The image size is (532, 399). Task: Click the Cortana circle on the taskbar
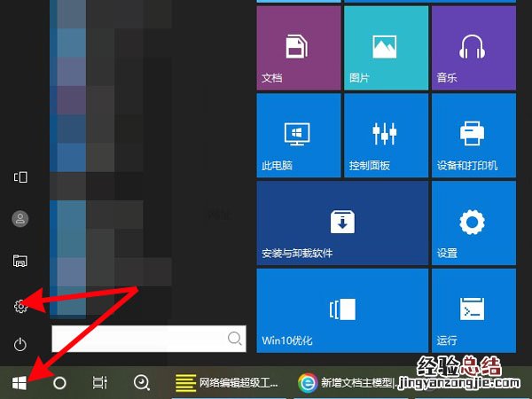59,383
